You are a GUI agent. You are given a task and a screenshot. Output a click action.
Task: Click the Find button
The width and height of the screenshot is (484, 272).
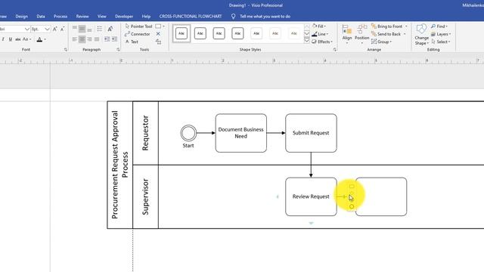click(439, 26)
